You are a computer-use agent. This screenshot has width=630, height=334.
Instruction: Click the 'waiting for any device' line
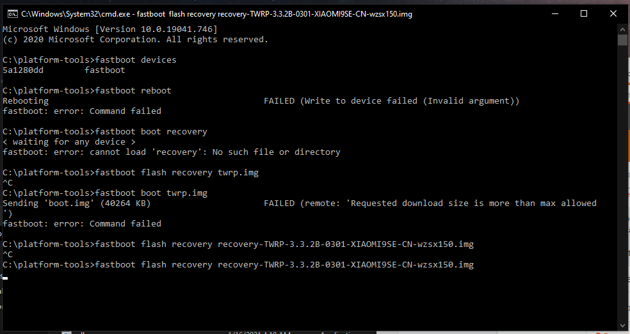(69, 141)
